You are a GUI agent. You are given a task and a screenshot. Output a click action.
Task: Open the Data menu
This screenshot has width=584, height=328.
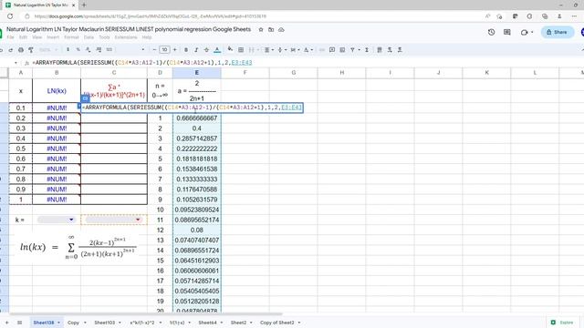pyautogui.click(x=89, y=37)
